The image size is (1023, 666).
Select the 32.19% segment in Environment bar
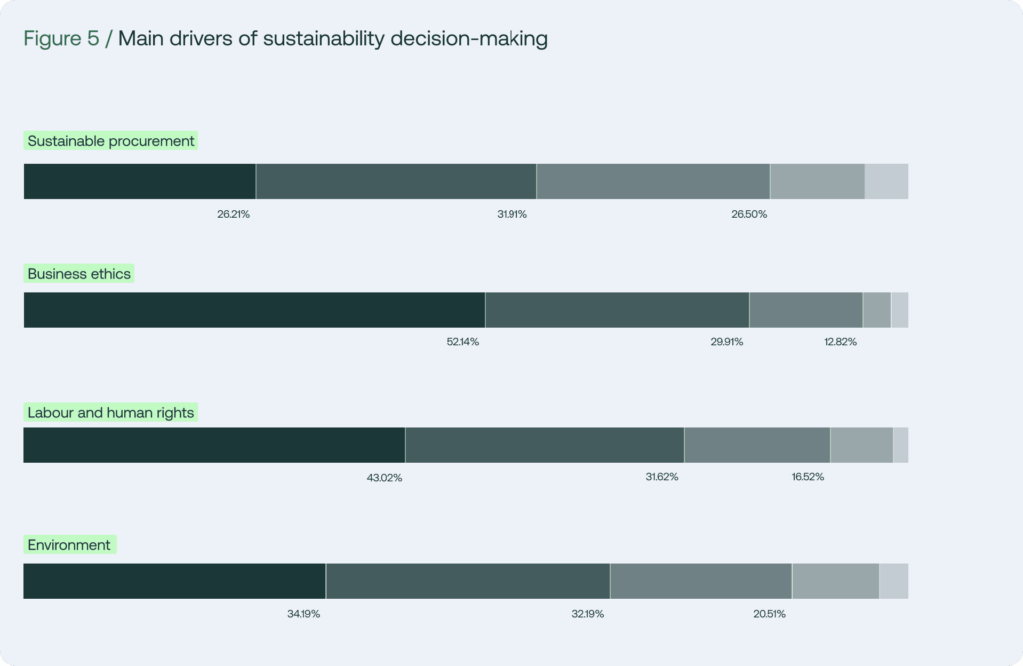tap(468, 581)
